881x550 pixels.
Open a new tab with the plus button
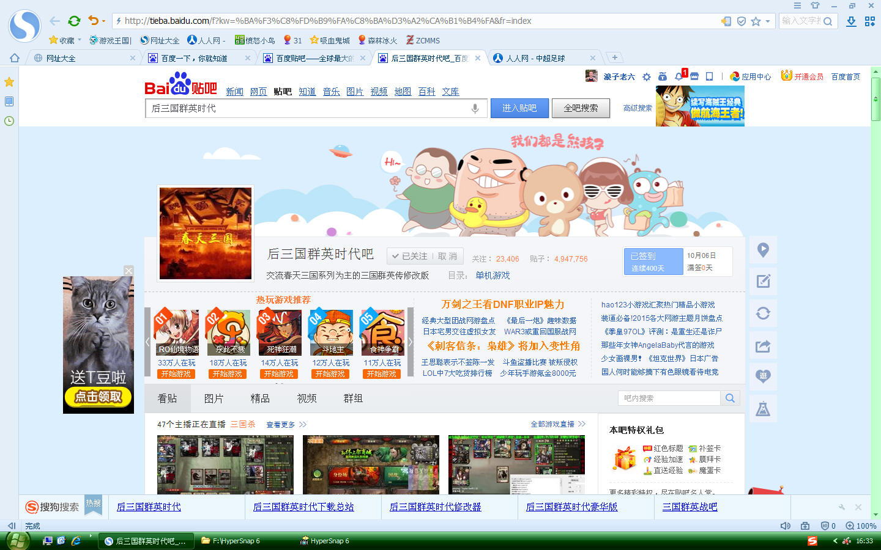tap(615, 57)
